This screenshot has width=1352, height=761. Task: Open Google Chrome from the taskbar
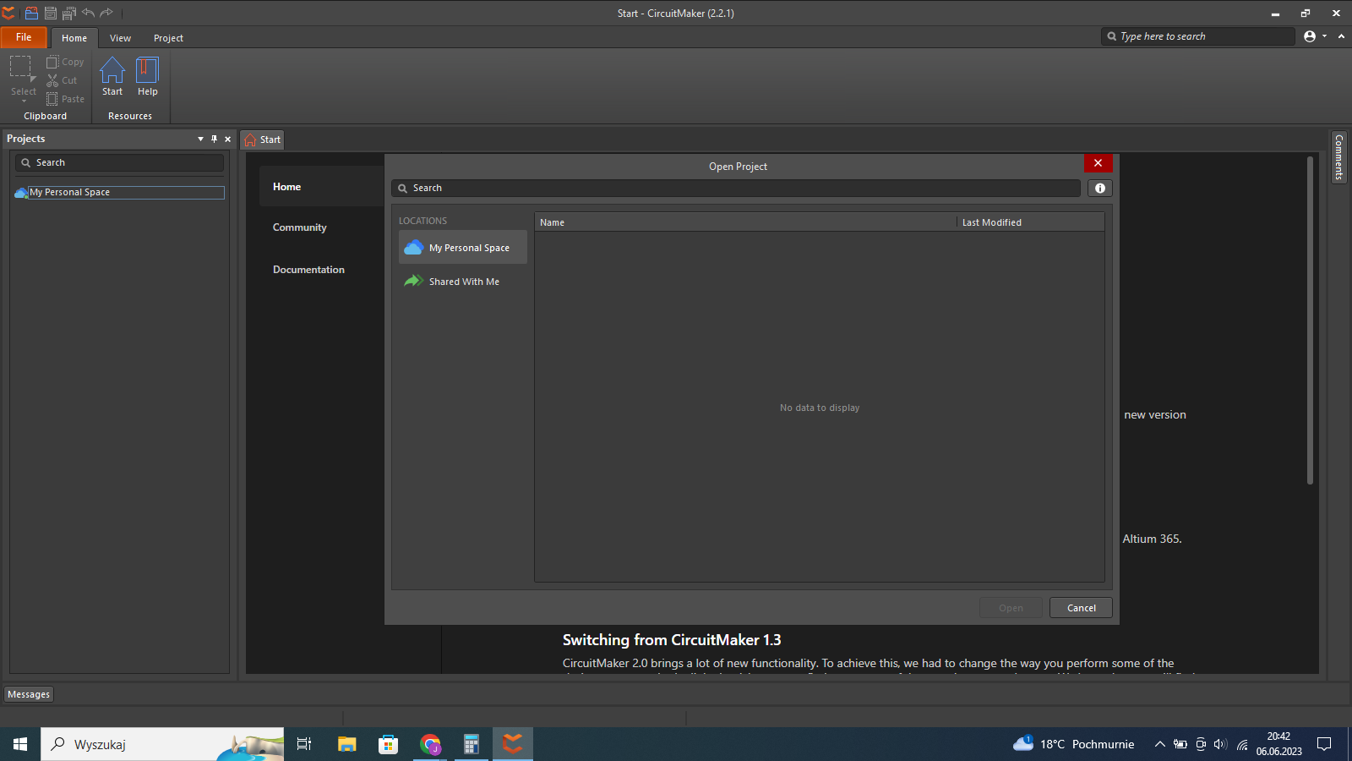(x=430, y=744)
